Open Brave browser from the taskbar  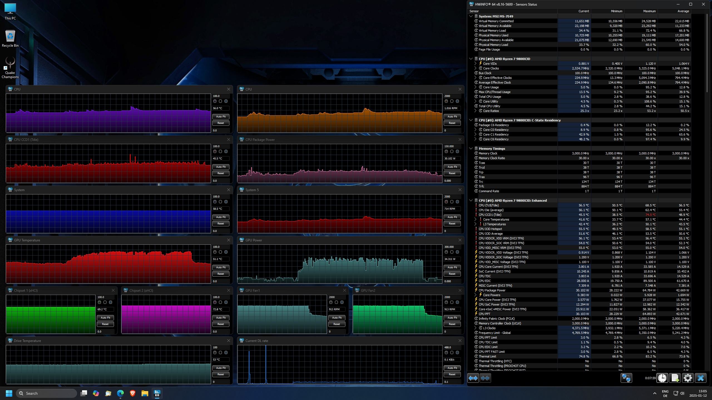(x=133, y=393)
